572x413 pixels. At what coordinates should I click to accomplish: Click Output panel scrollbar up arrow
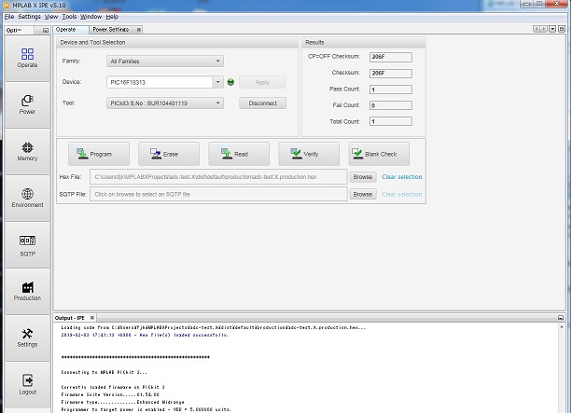(562, 327)
